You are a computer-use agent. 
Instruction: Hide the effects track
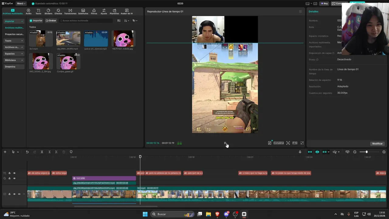point(14,178)
